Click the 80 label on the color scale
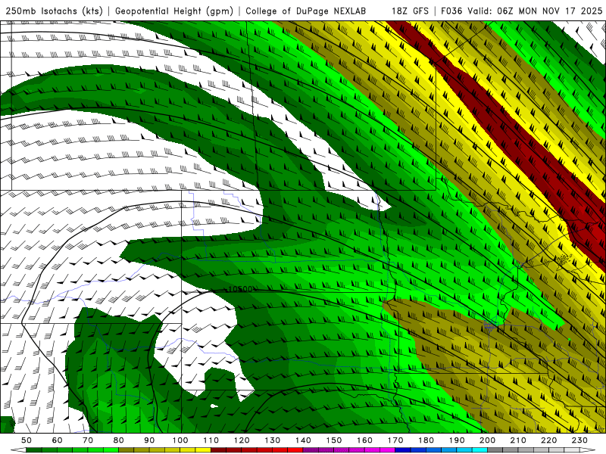The height and width of the screenshot is (454, 606). click(119, 440)
